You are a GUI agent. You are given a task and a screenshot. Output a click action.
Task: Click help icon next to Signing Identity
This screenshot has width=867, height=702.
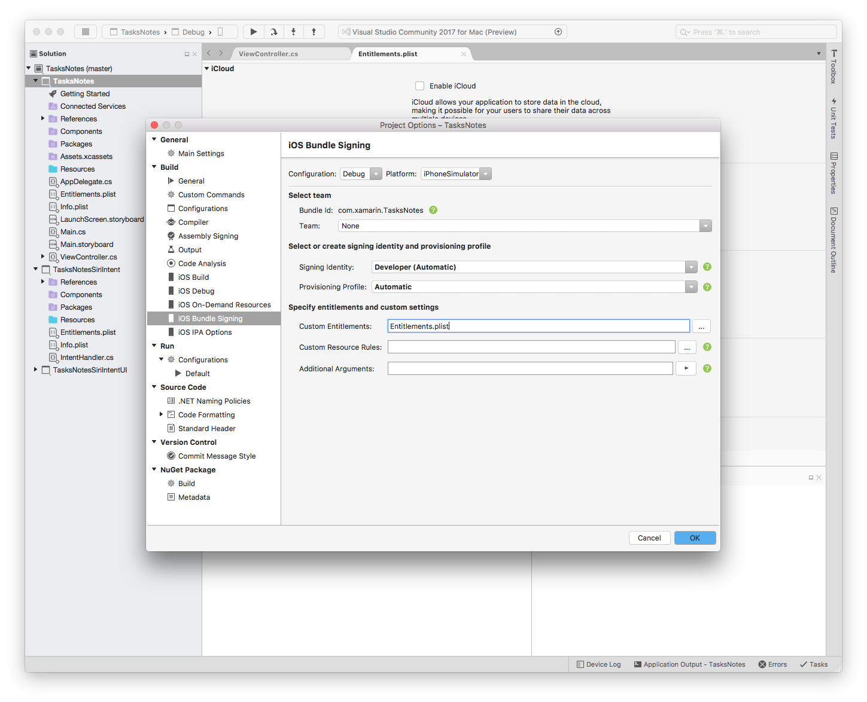point(707,267)
